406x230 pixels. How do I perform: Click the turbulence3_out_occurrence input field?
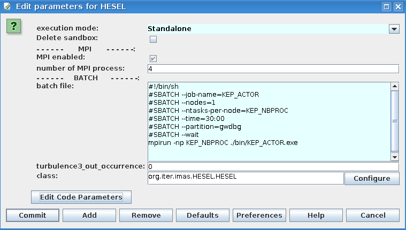[273, 166]
